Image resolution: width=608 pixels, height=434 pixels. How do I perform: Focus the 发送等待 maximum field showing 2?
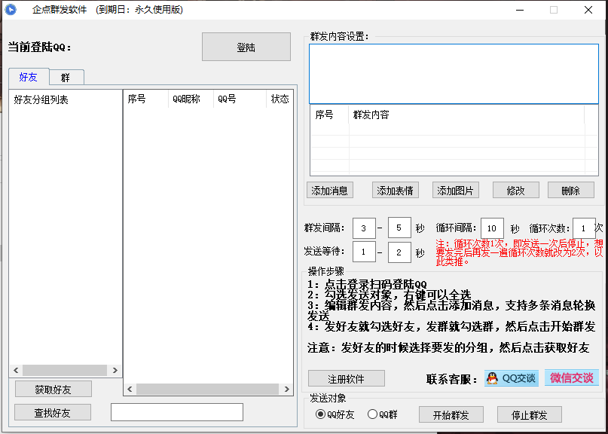(399, 252)
